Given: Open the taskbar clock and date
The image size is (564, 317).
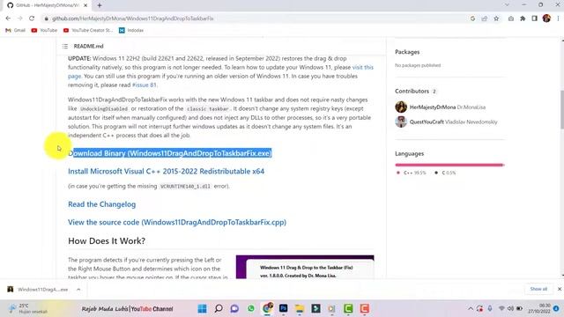Looking at the screenshot, I should click(538, 308).
